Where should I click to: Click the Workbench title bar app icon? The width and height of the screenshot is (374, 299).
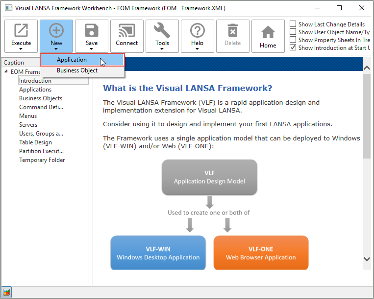coord(9,8)
